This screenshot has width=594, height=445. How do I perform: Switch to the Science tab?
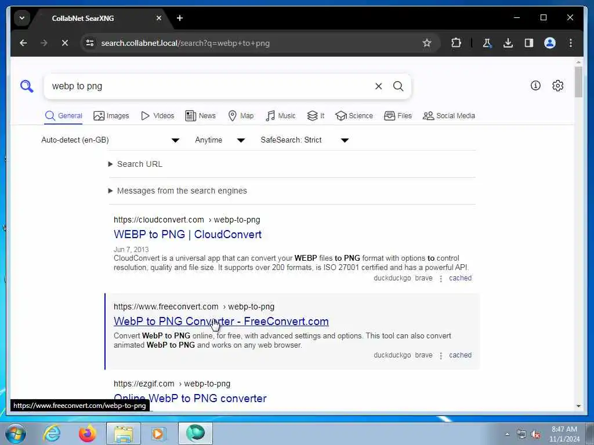click(x=354, y=116)
